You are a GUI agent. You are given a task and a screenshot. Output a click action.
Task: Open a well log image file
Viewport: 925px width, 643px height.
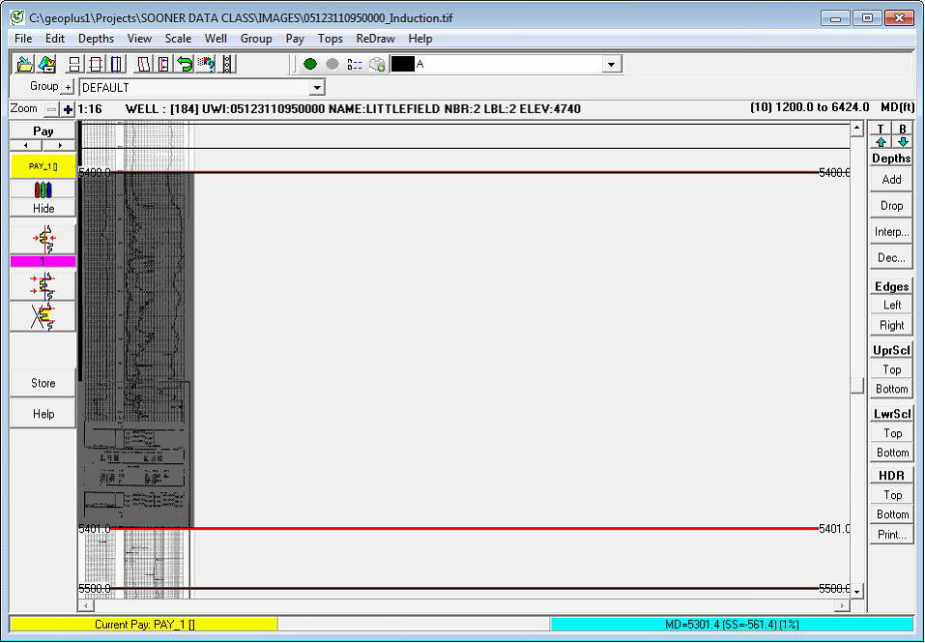tap(23, 63)
